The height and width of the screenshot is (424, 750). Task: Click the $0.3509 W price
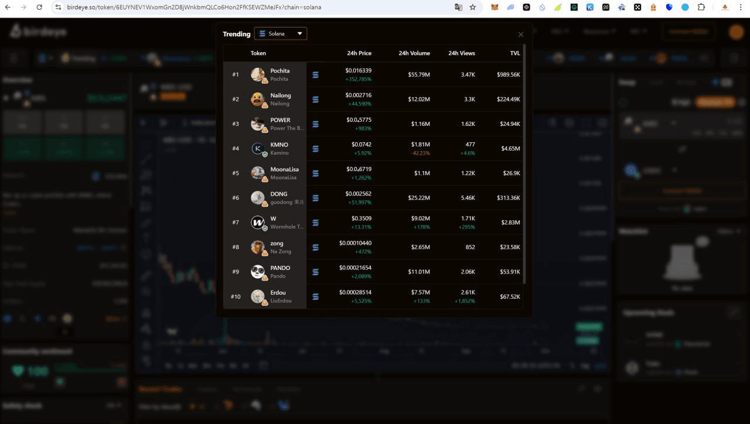tap(362, 218)
